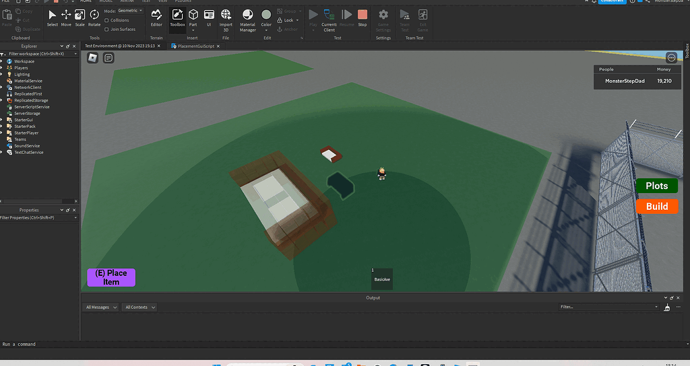690x366 pixels.
Task: Expand the All Messages dropdown in Output
Action: tap(101, 307)
